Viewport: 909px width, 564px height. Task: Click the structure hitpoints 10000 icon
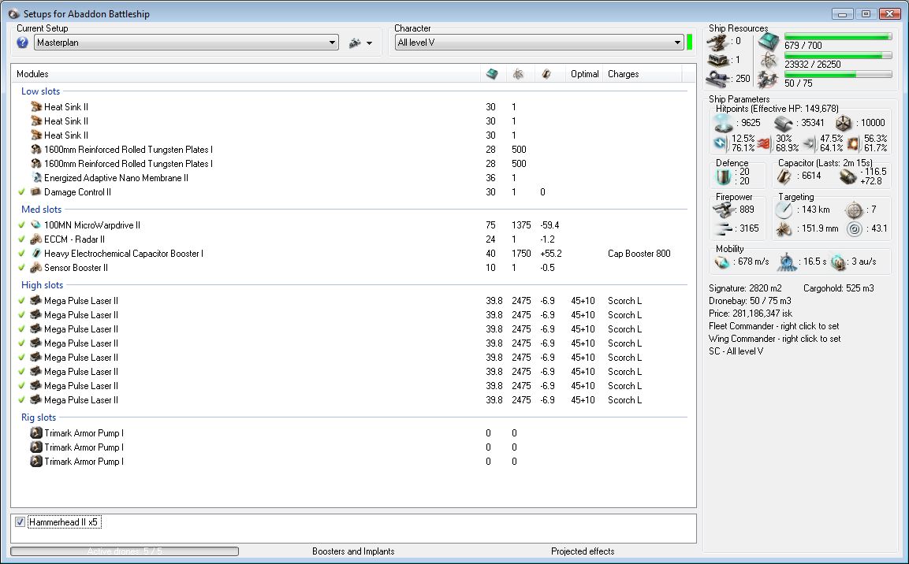tap(844, 123)
